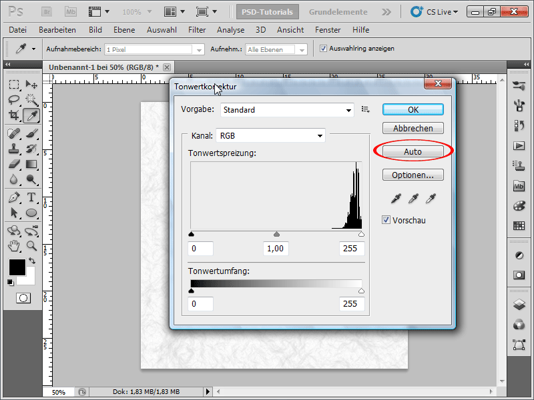The width and height of the screenshot is (534, 400).
Task: Pick the black point eyedropper in dialog
Action: point(396,198)
